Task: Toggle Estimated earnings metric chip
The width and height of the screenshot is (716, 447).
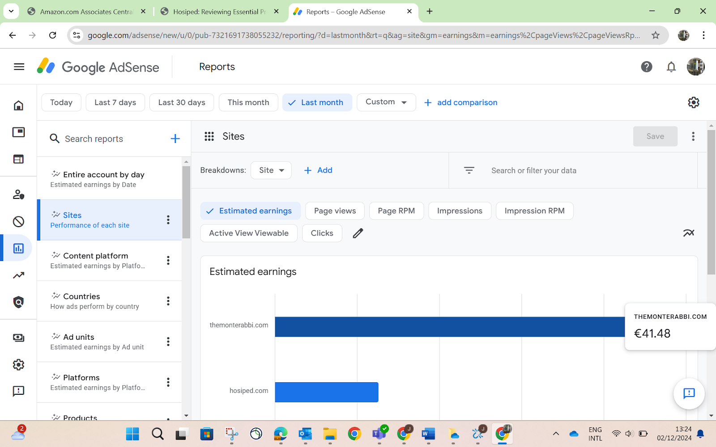Action: (250, 211)
